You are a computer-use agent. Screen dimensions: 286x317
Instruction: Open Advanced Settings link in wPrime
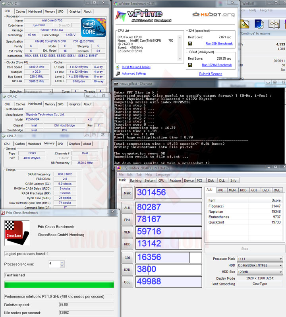(134, 74)
